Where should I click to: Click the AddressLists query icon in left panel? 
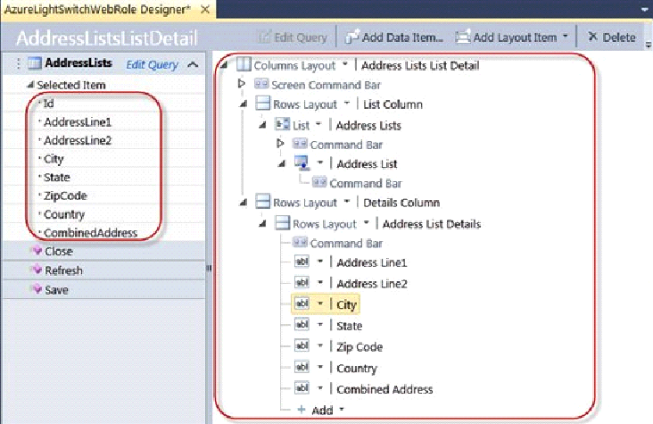point(35,64)
